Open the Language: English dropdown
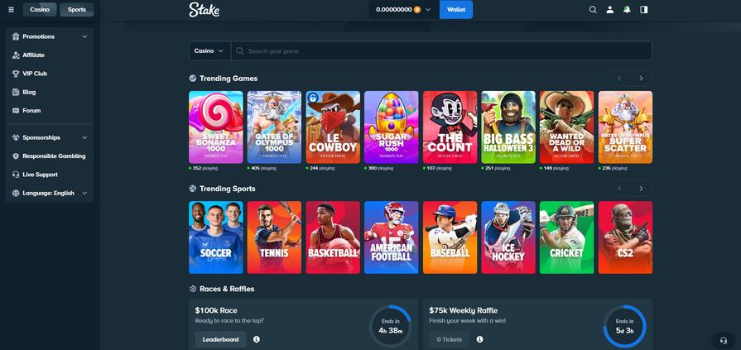This screenshot has width=741, height=350. (x=50, y=193)
